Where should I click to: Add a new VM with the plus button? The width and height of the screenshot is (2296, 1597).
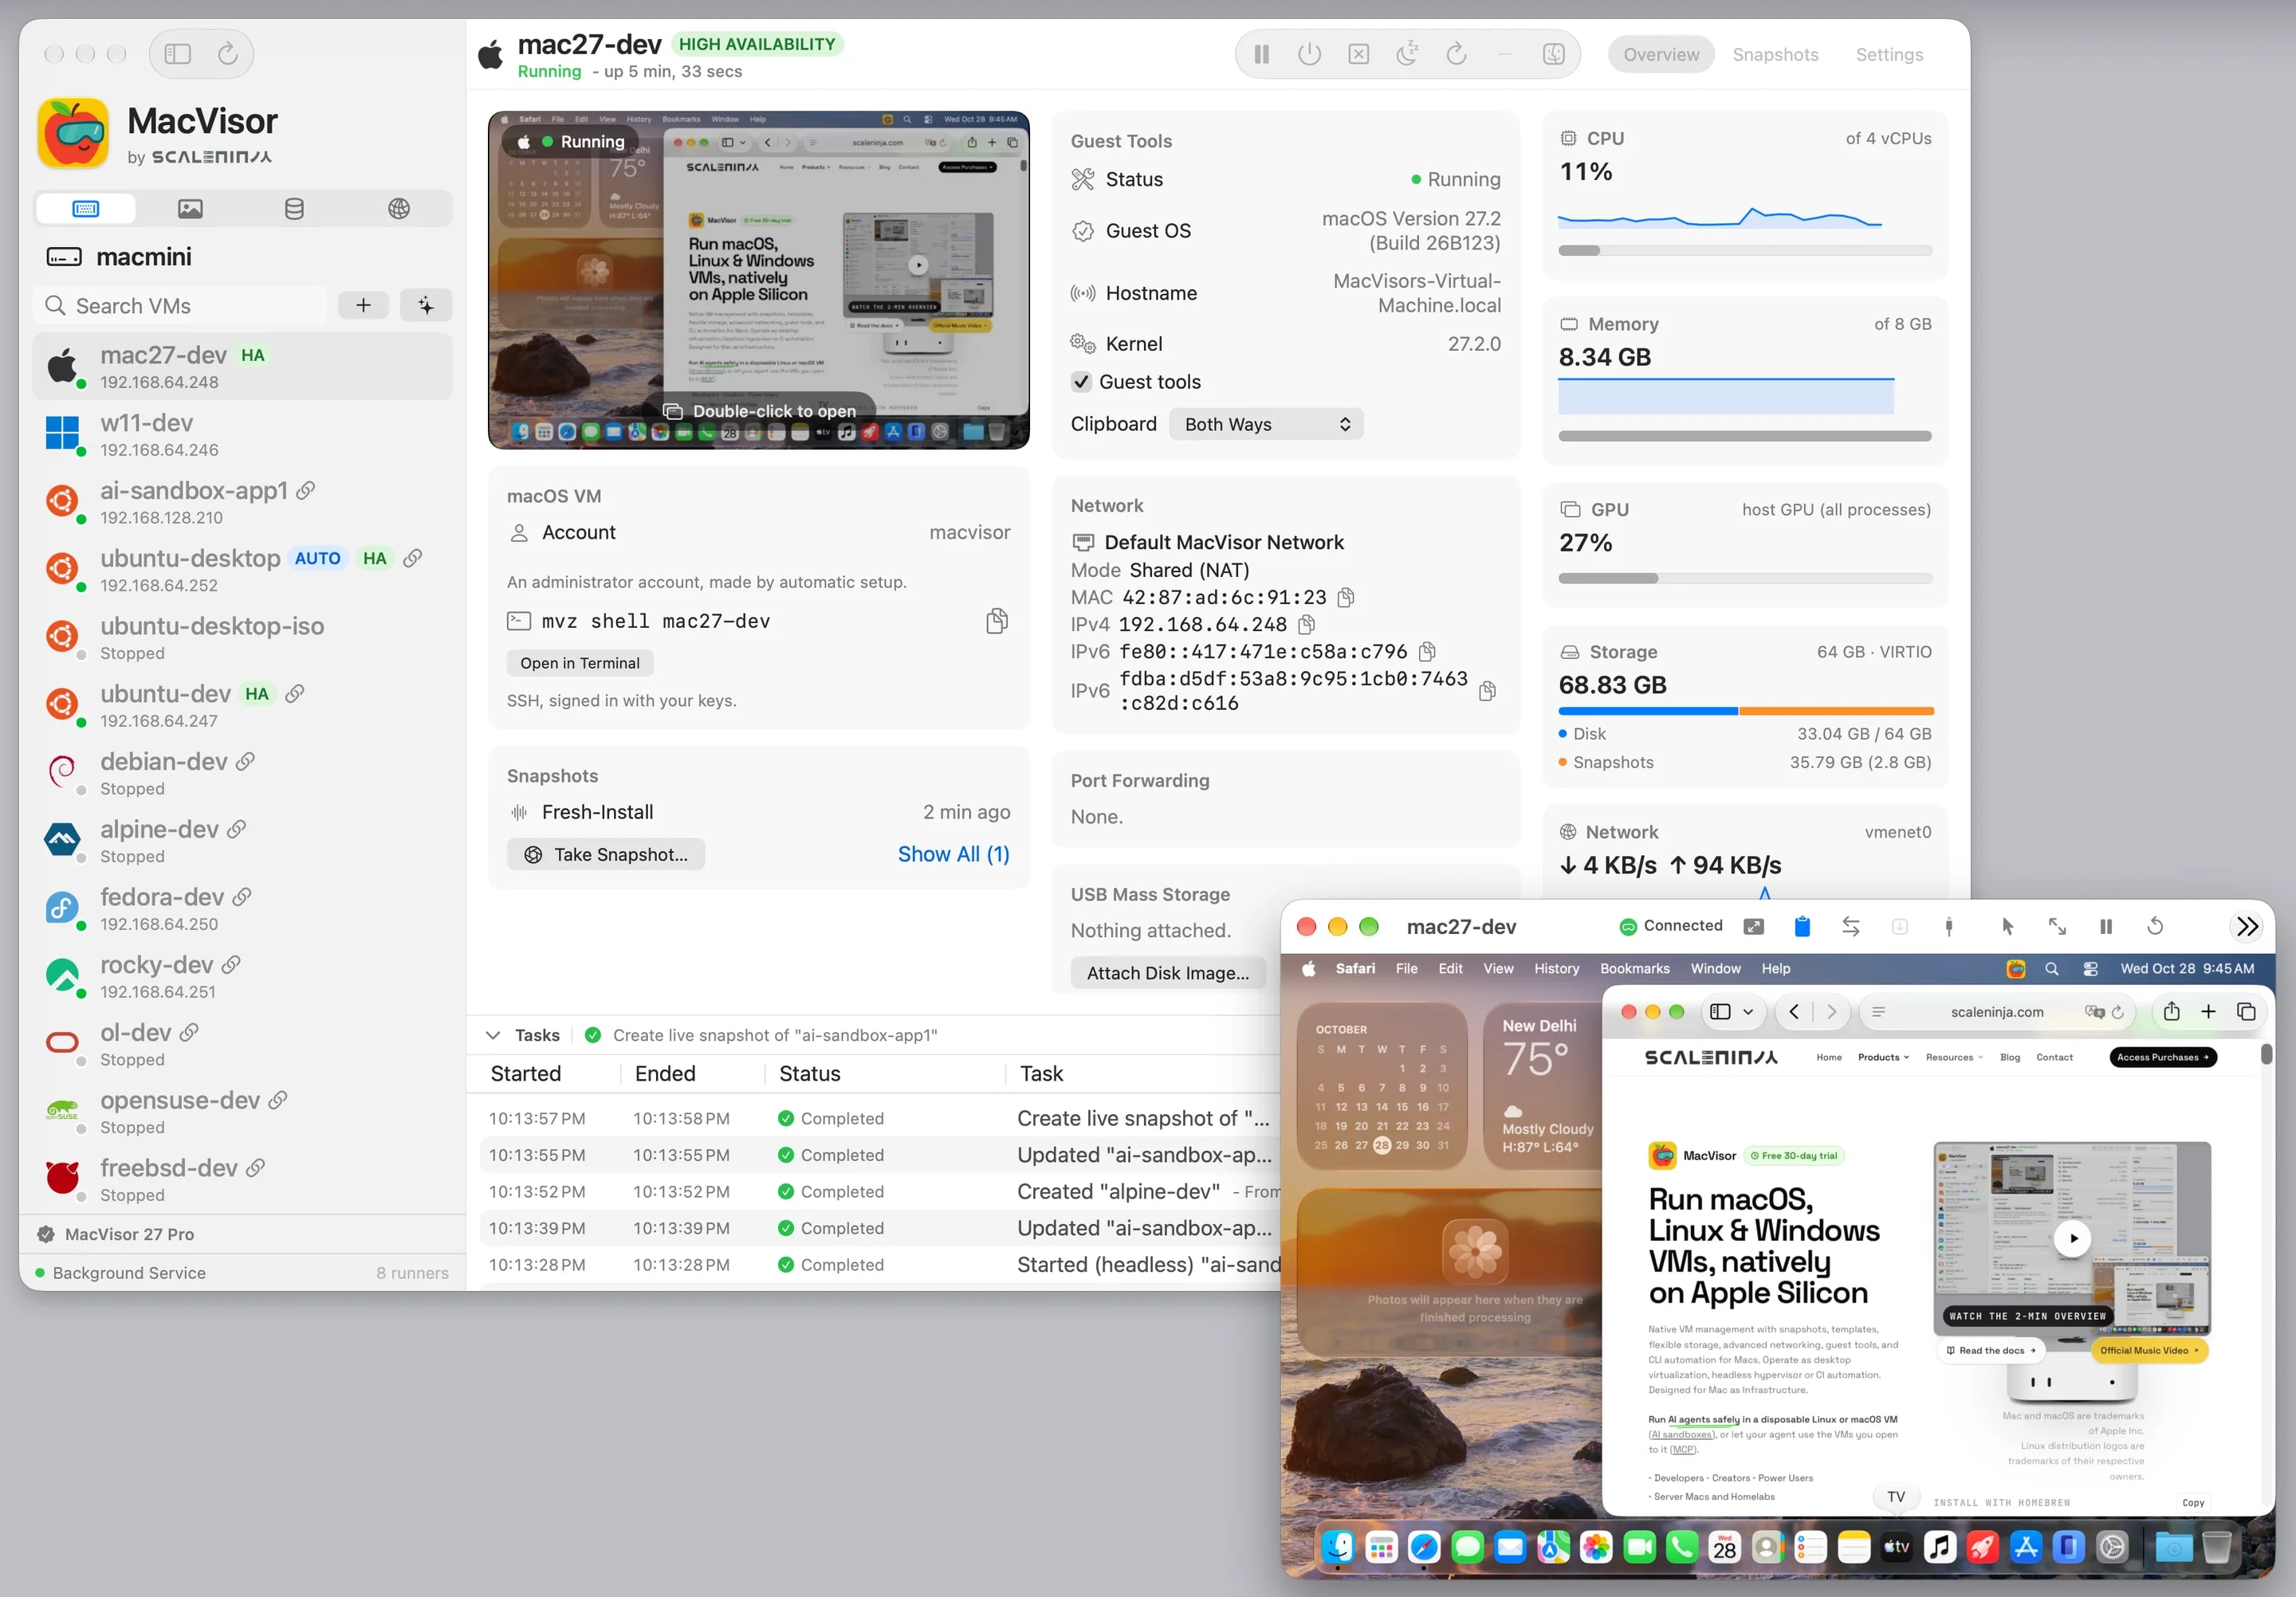pos(364,306)
